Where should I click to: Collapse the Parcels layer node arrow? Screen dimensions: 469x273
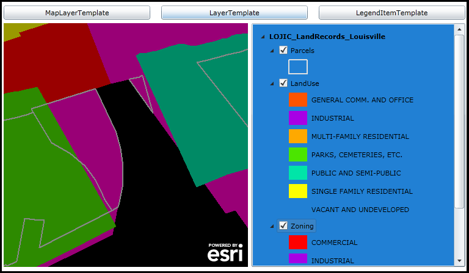tap(272, 51)
